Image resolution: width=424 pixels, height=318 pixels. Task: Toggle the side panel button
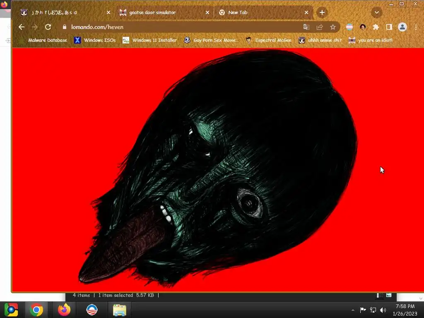pyautogui.click(x=389, y=27)
